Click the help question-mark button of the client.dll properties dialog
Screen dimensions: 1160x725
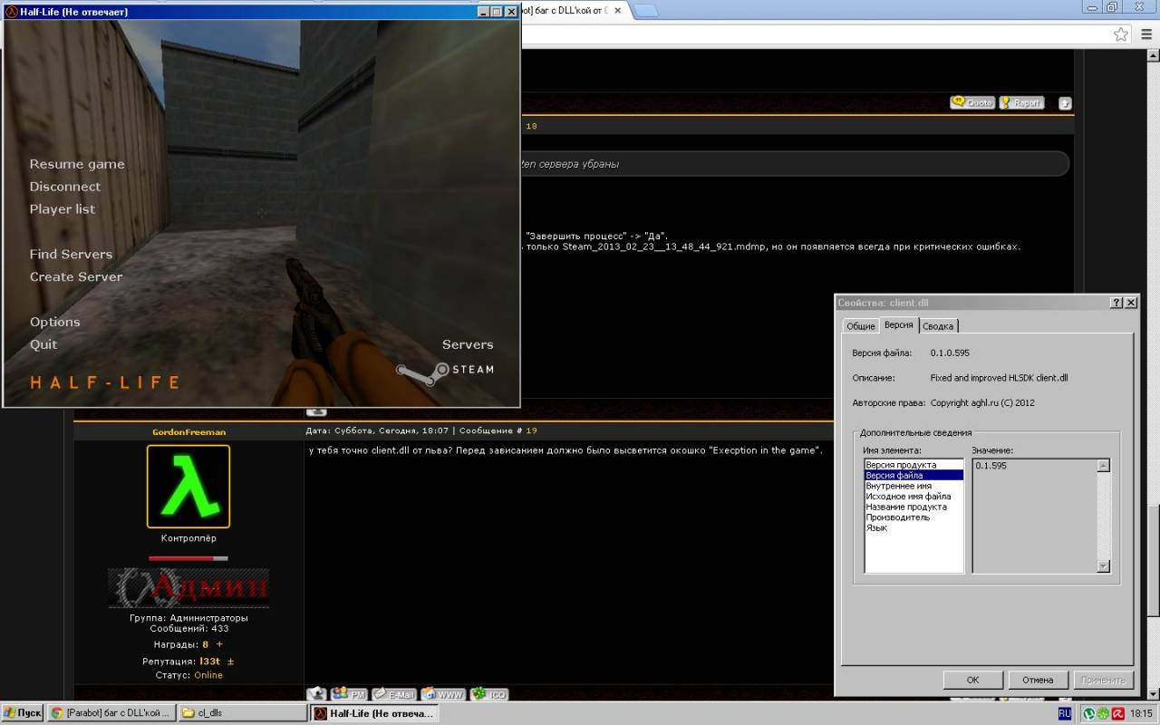1116,303
